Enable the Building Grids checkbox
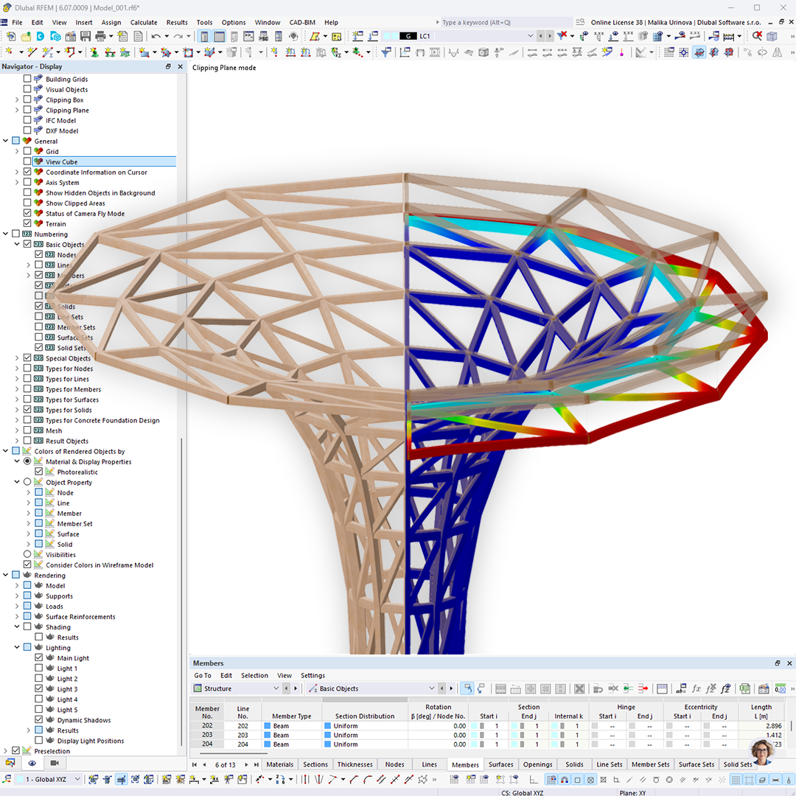Image resolution: width=796 pixels, height=796 pixels. 28,79
